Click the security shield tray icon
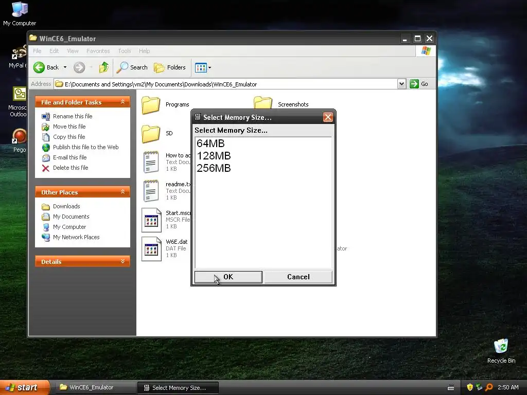Viewport: 527px width, 395px height. coord(470,387)
